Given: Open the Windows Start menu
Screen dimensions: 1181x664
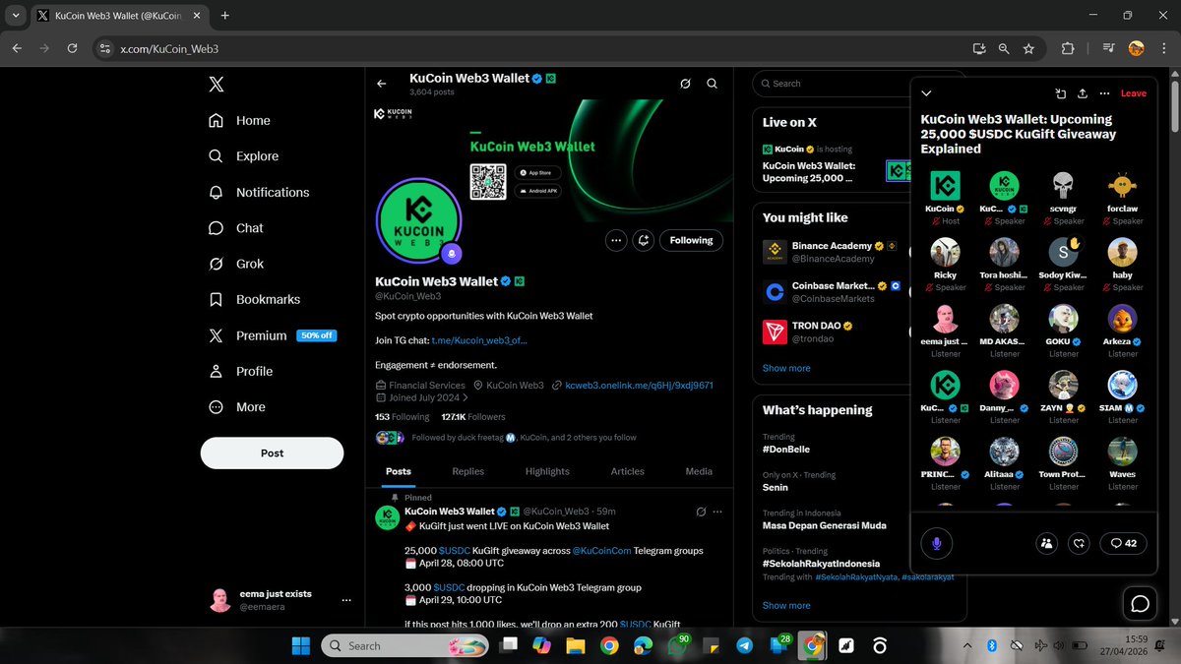Looking at the screenshot, I should [300, 645].
